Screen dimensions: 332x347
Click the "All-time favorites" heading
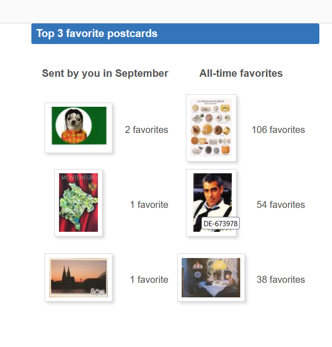(241, 74)
